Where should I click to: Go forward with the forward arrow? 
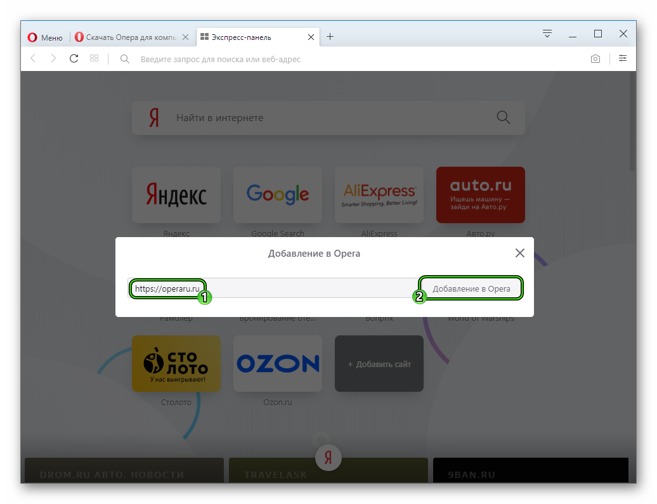(x=53, y=58)
